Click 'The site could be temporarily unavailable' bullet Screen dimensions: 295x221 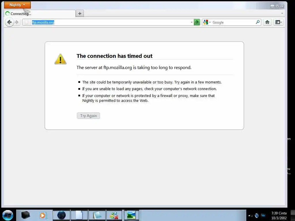(152, 82)
